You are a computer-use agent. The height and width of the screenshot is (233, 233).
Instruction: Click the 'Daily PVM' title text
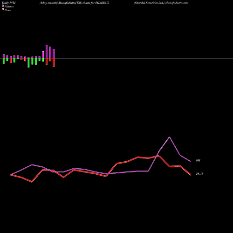pos(9,3)
